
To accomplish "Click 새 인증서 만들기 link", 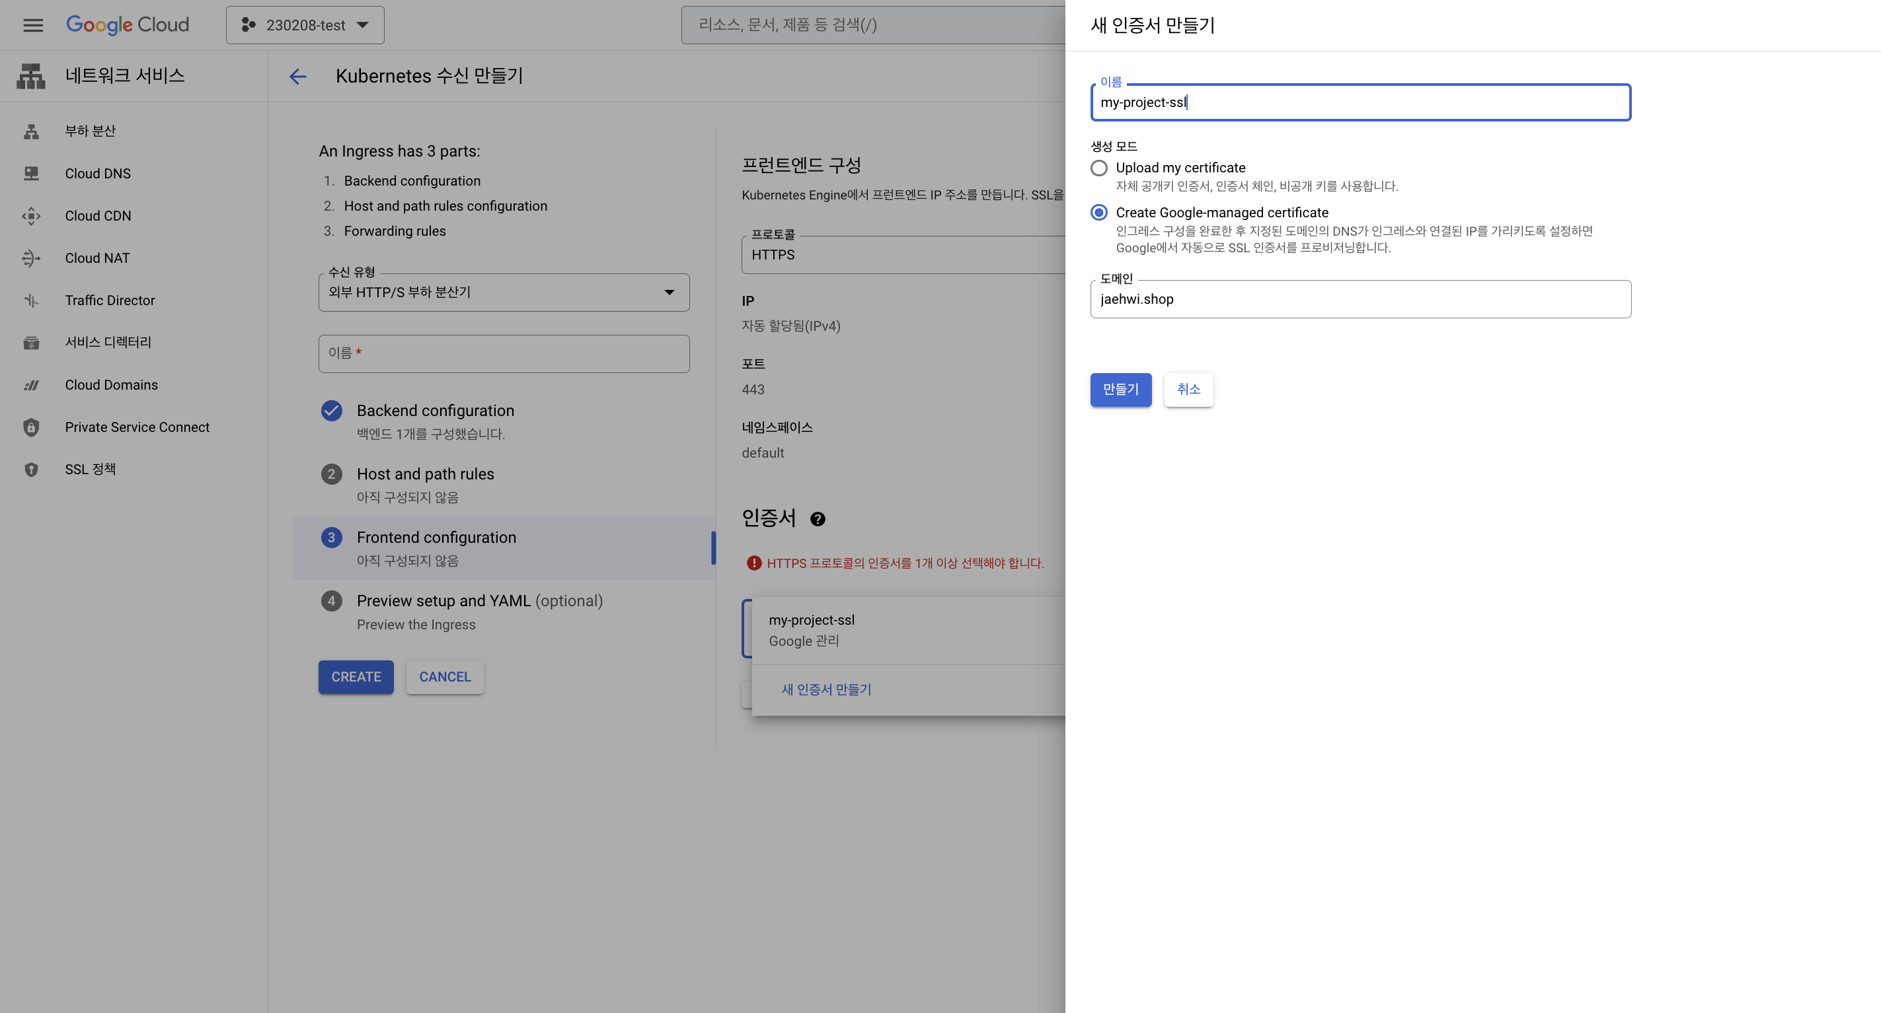I will pos(827,689).
